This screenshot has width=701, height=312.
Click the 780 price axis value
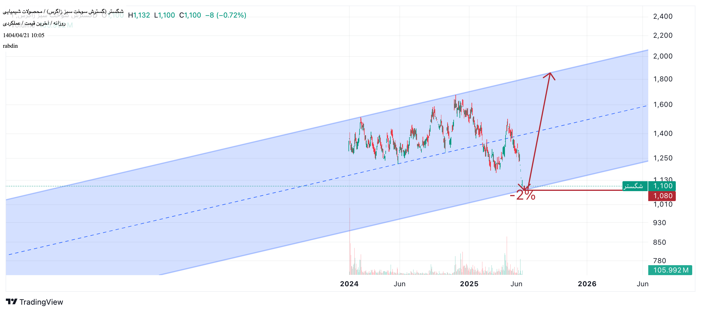pos(659,261)
